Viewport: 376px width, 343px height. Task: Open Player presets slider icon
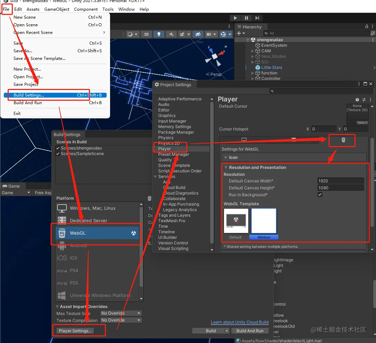coord(364,100)
